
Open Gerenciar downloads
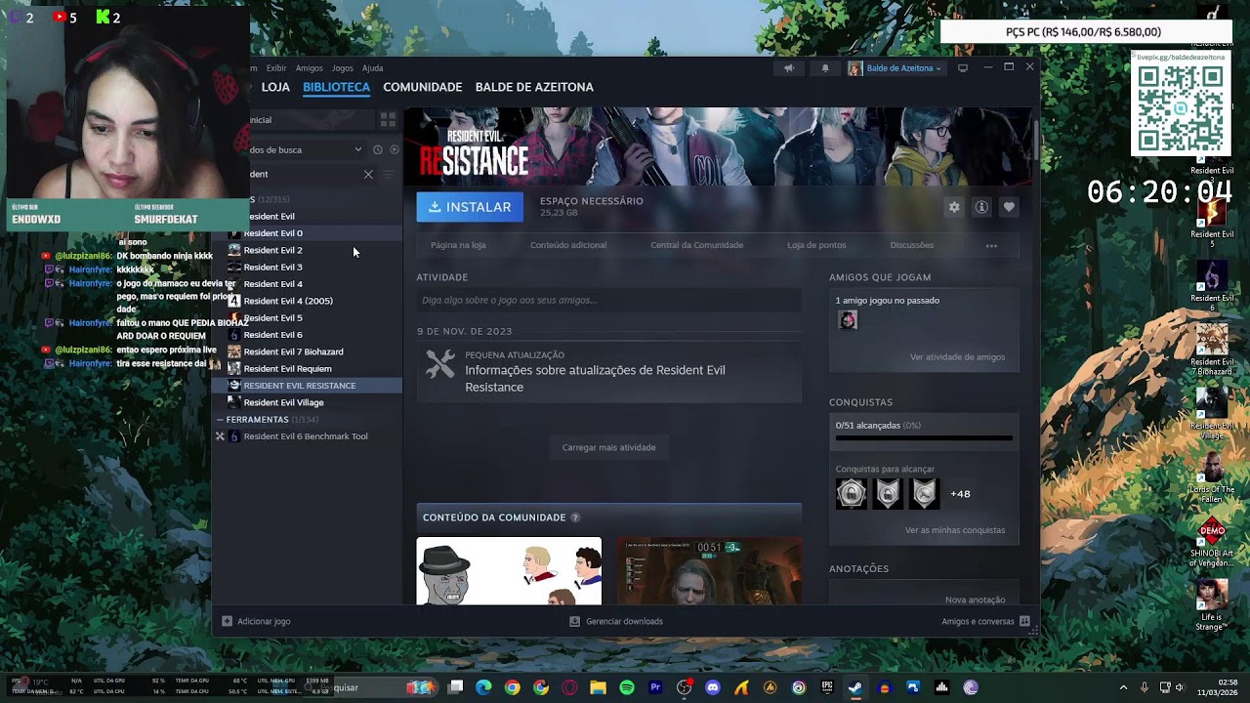tap(616, 621)
